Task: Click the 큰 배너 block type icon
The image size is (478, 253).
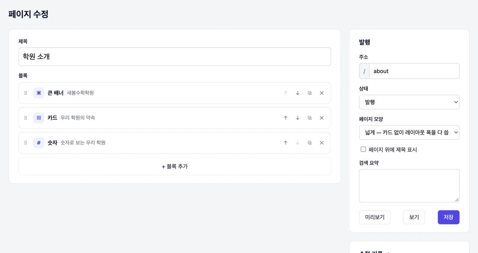Action: pyautogui.click(x=39, y=93)
